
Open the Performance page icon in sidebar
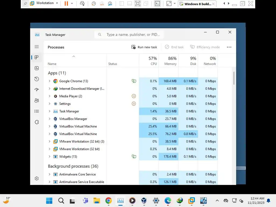[x=37, y=68]
